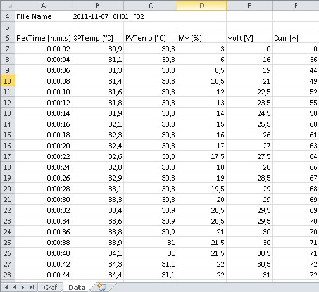Click PVTemp cell 31,1 in row 27
Screen dimensions: 319x292
coord(150,264)
